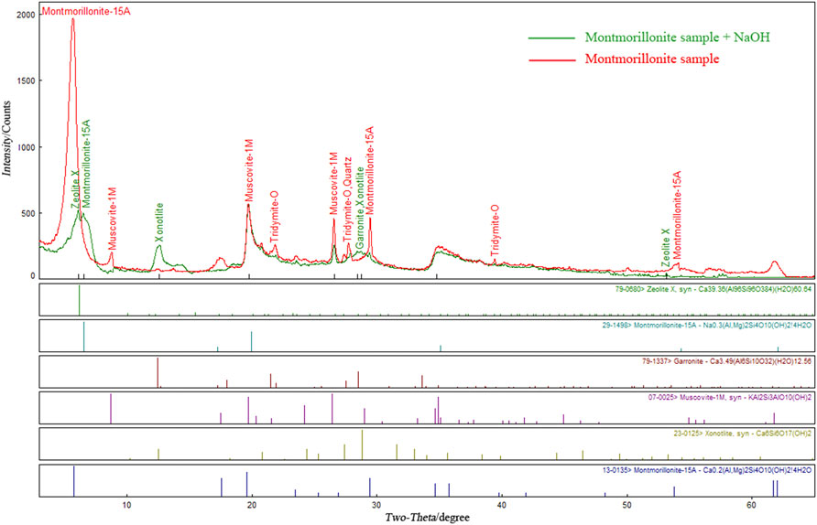This screenshot has height=525, width=817.
Task: Click the red 'Montmorillonite-15A' label near 29.5 degrees
Action: point(370,169)
